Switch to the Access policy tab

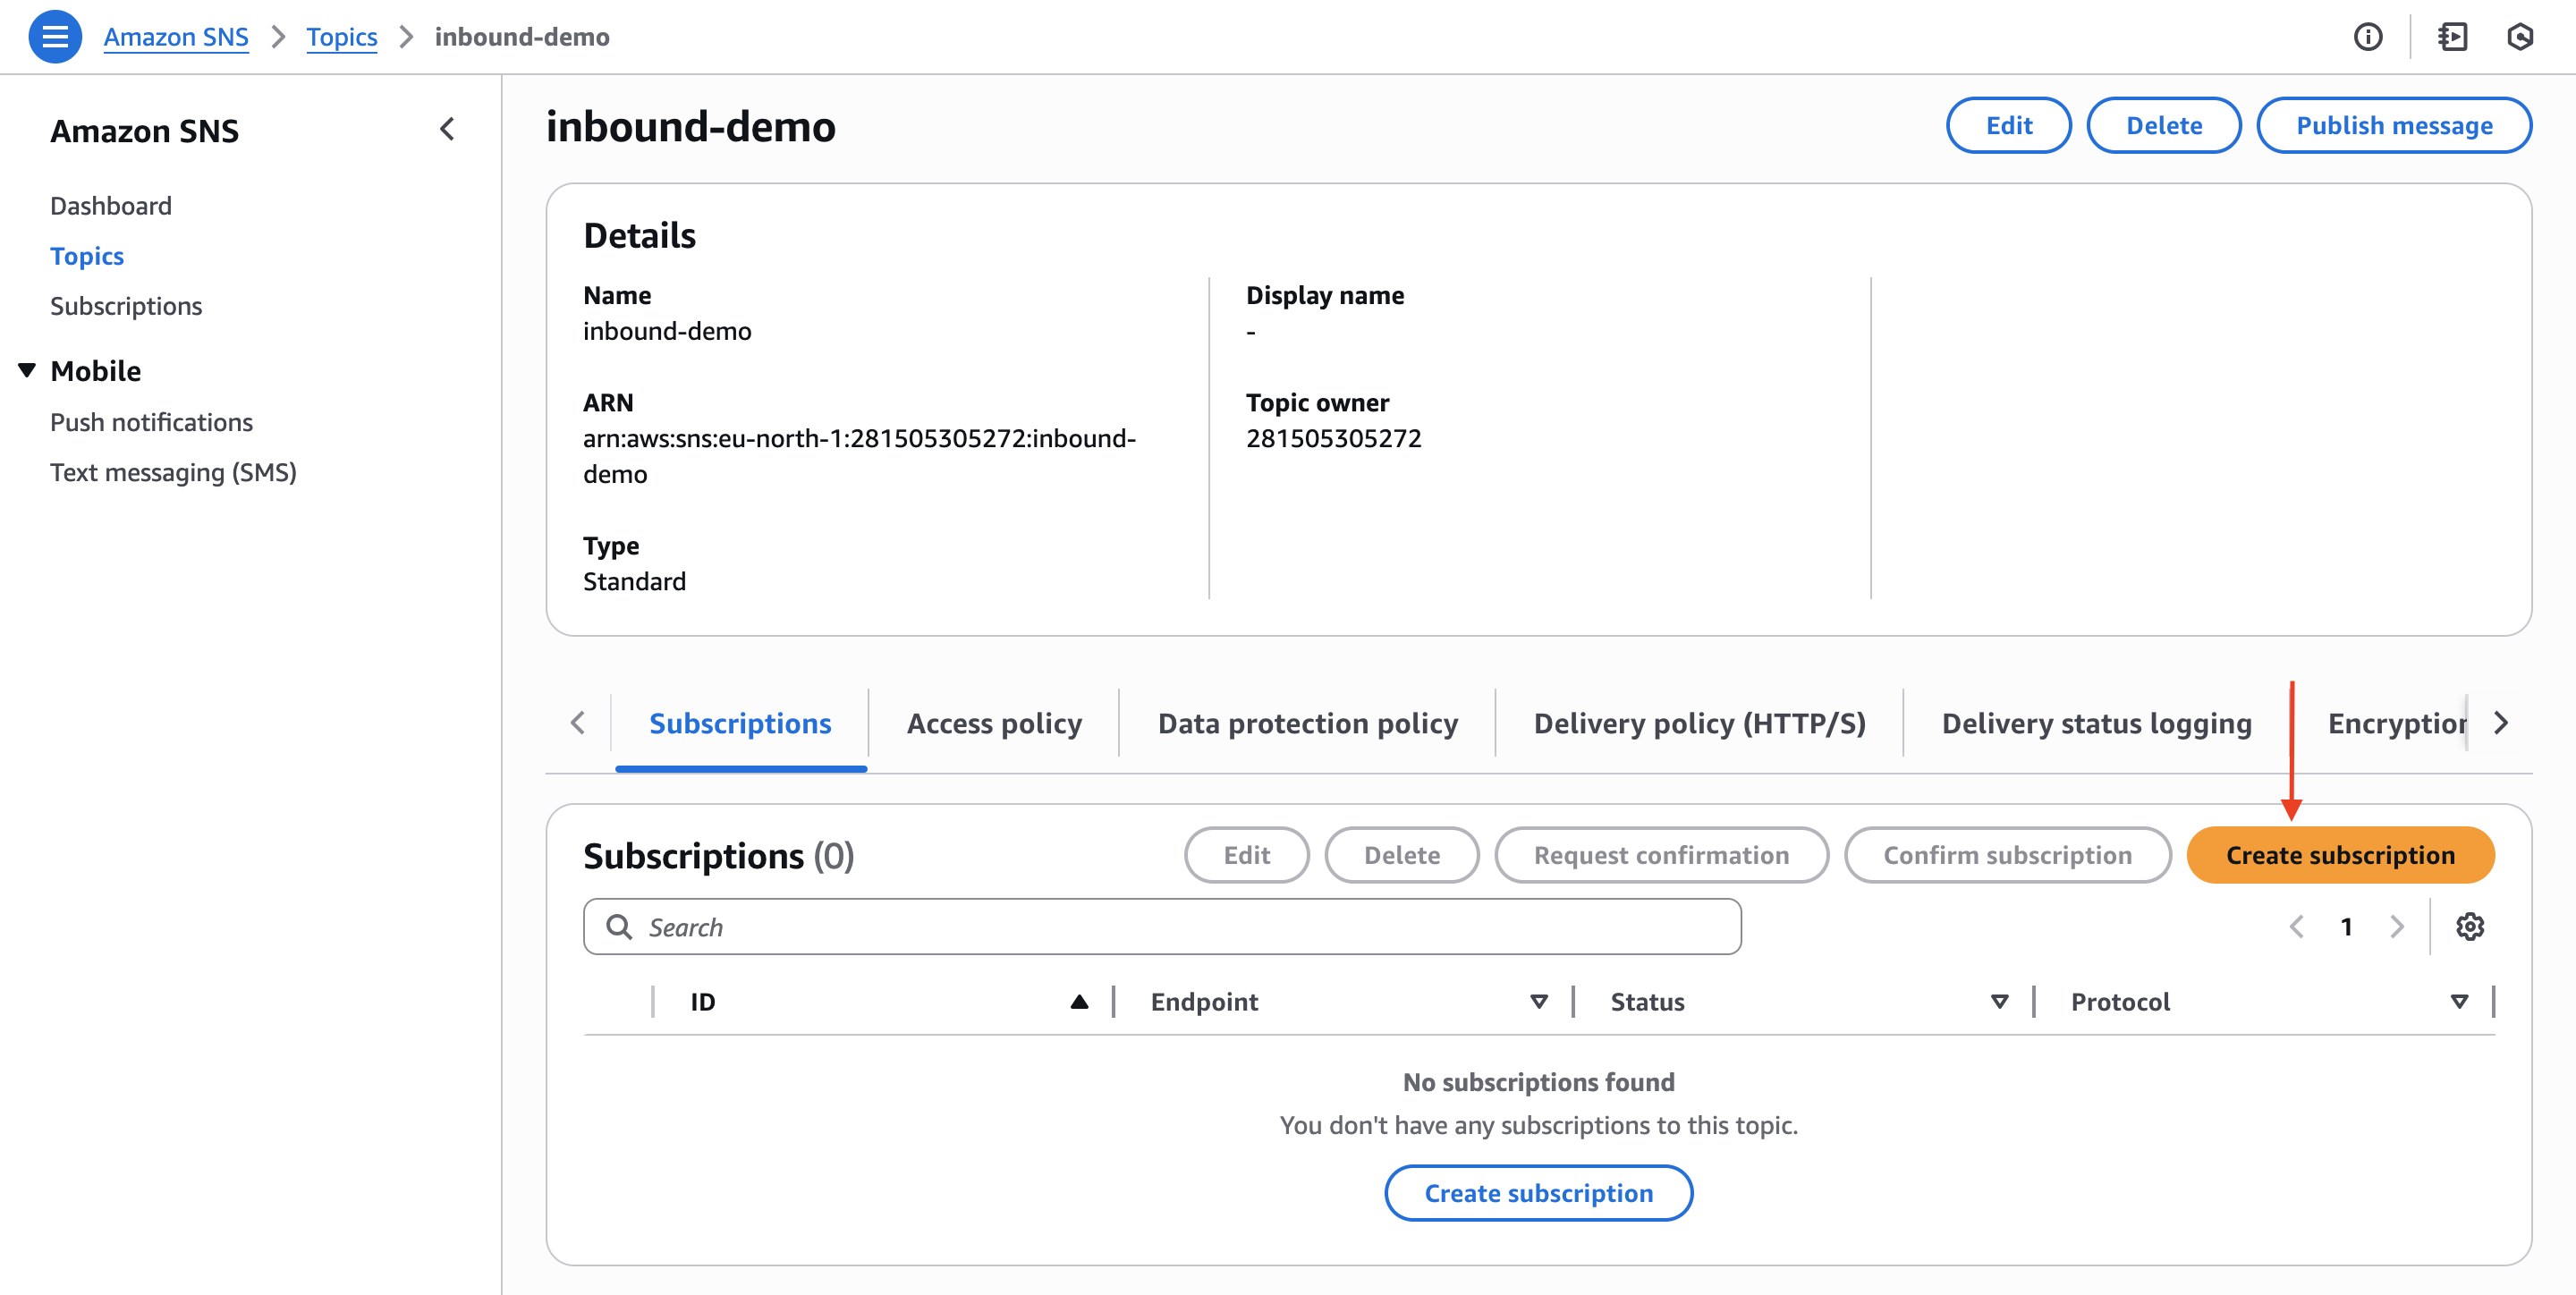pos(994,723)
